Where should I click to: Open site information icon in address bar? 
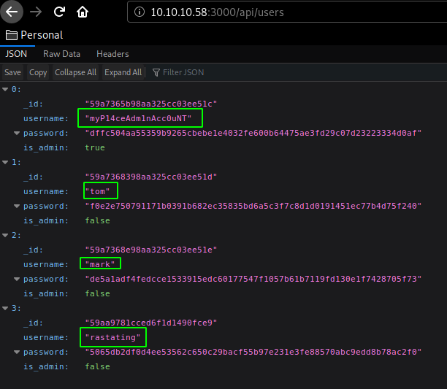138,12
